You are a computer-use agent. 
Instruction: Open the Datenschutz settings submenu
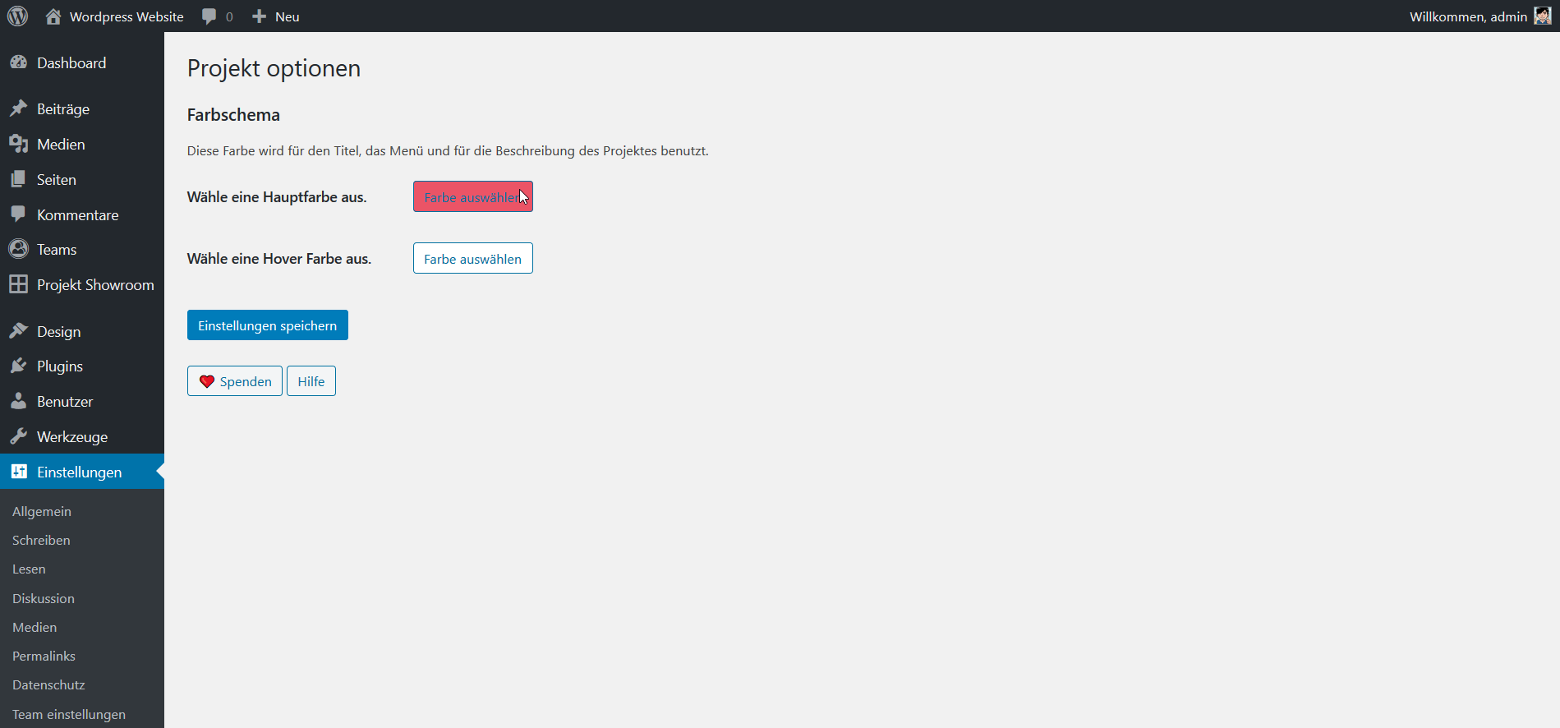tap(48, 684)
